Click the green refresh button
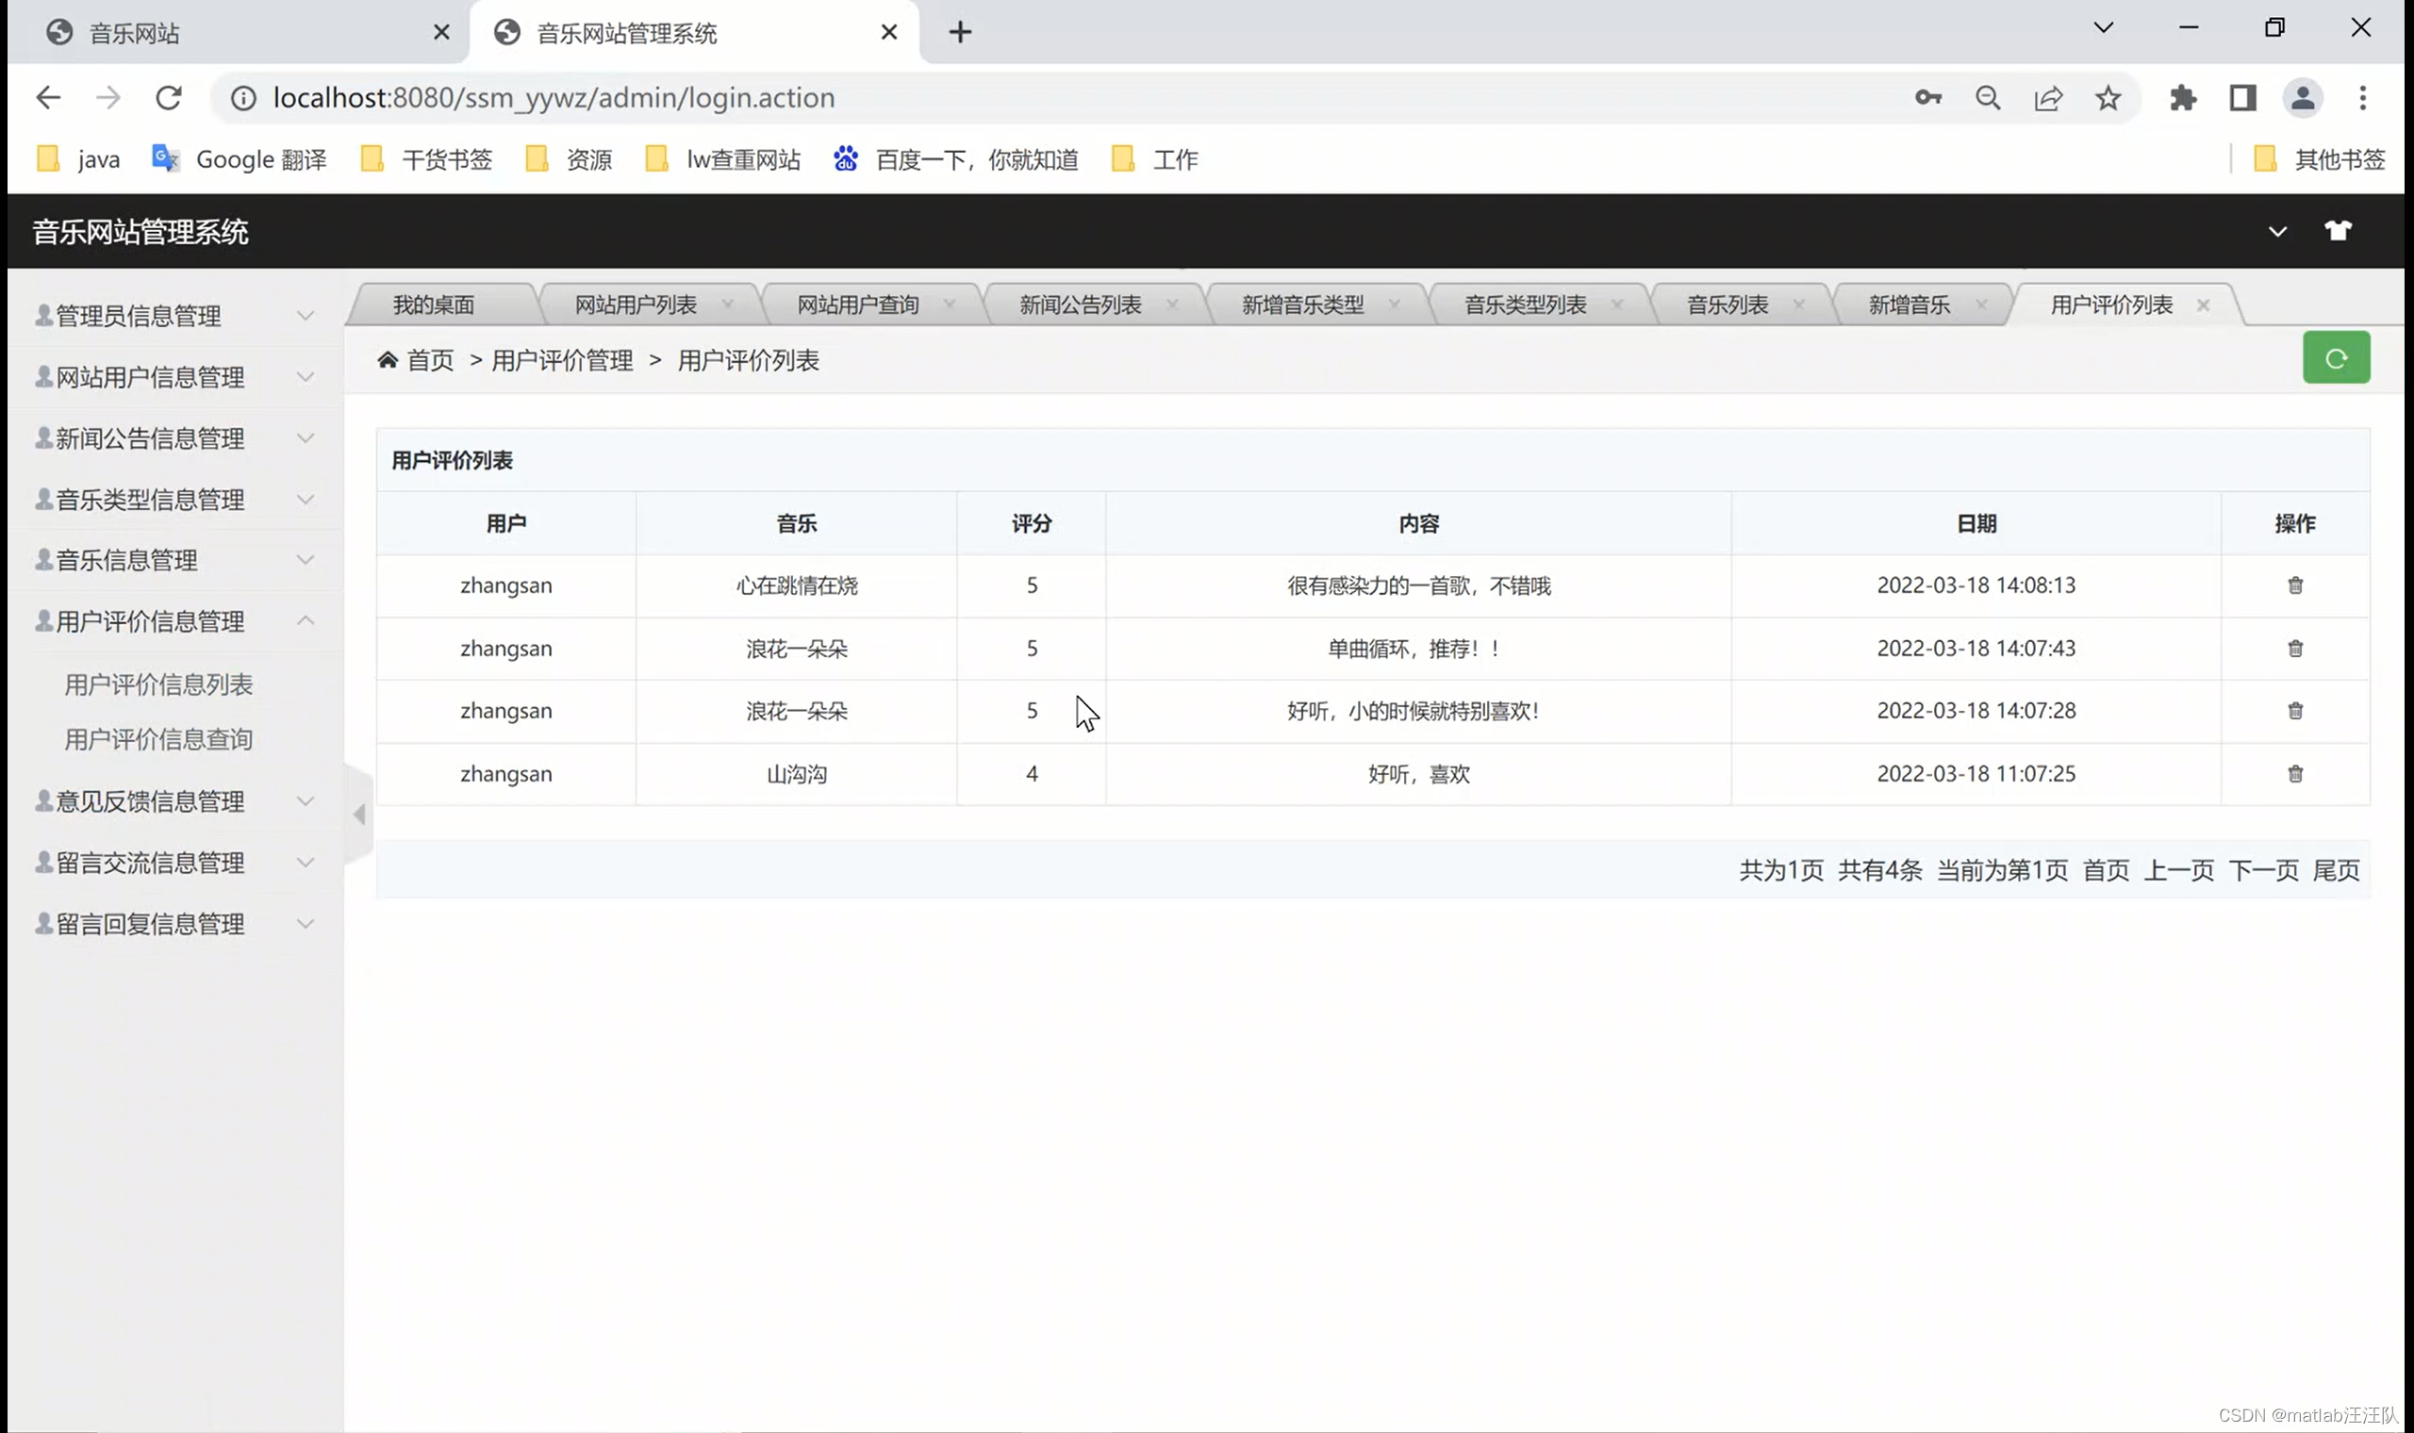The height and width of the screenshot is (1433, 2414). 2335,358
